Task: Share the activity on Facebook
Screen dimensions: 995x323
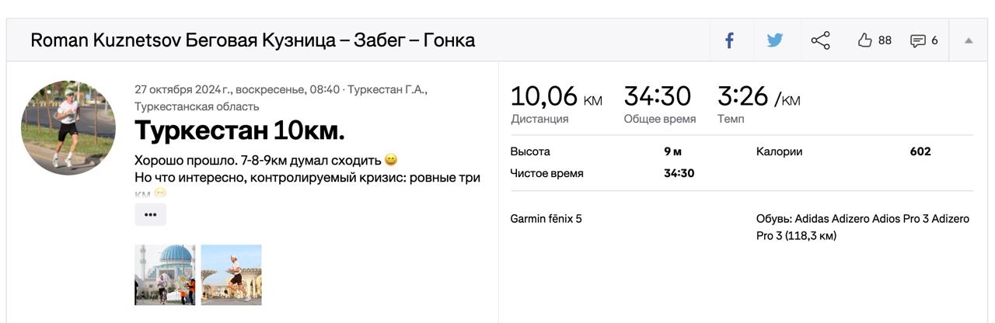Action: coord(730,40)
